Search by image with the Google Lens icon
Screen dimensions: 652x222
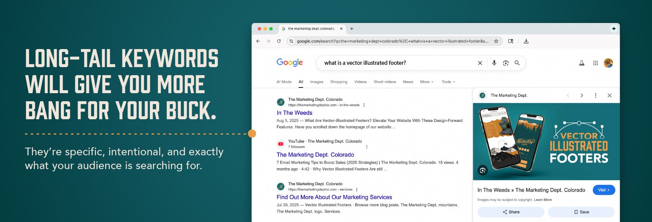(505, 63)
